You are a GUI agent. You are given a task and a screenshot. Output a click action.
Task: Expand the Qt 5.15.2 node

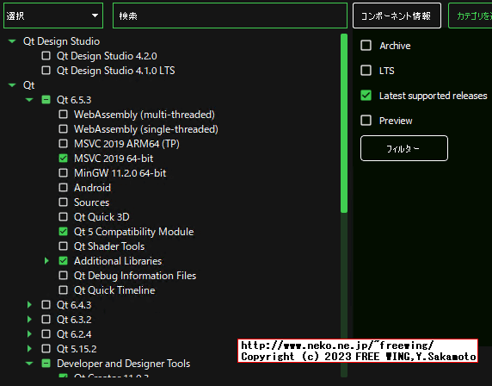[29, 349]
